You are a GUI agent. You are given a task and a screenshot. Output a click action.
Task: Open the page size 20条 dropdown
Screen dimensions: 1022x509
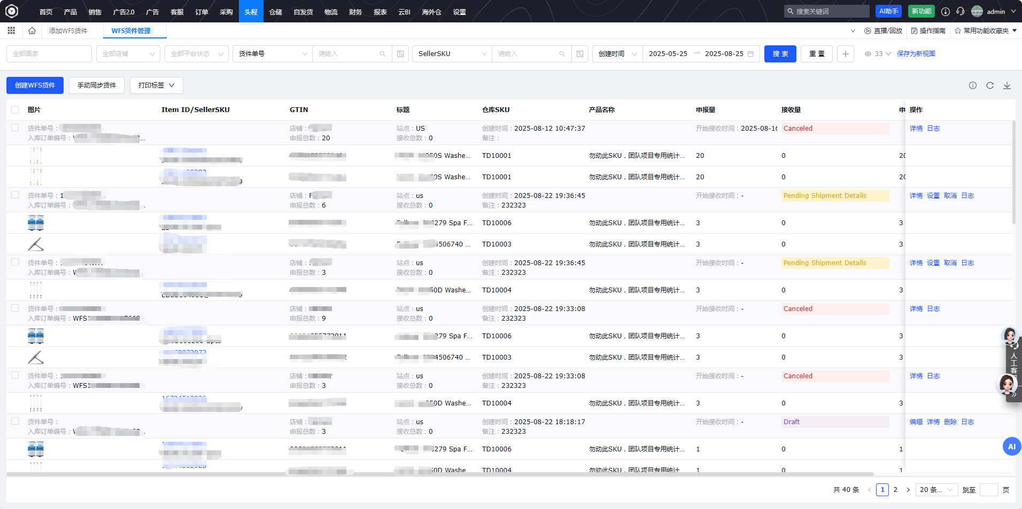pyautogui.click(x=936, y=490)
